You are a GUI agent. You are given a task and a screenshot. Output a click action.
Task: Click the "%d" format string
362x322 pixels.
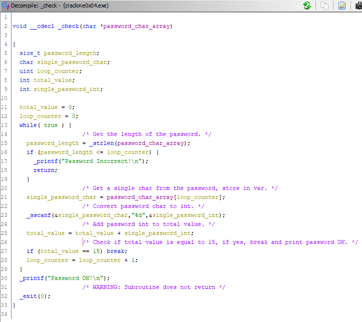pos(138,215)
